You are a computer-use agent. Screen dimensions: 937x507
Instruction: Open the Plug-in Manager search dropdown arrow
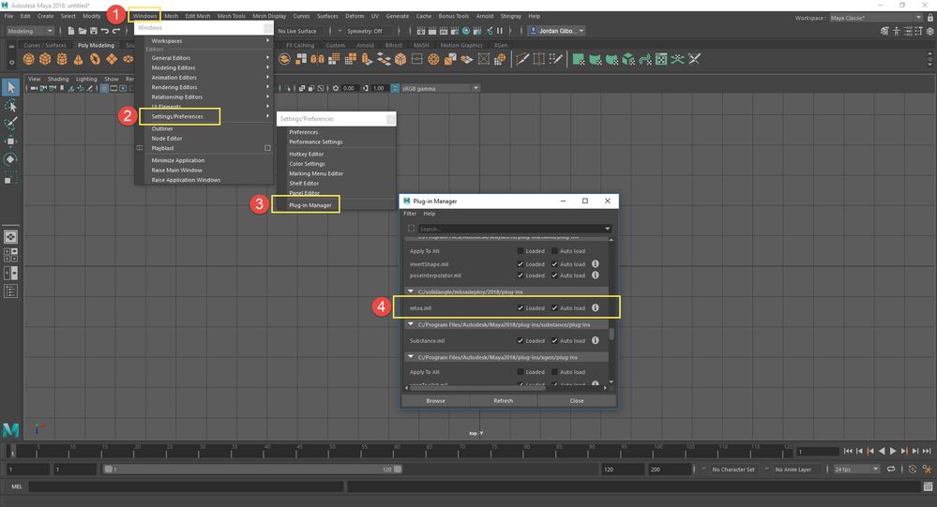pos(607,229)
